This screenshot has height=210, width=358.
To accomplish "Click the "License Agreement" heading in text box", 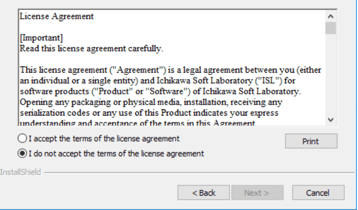I will [x=57, y=16].
